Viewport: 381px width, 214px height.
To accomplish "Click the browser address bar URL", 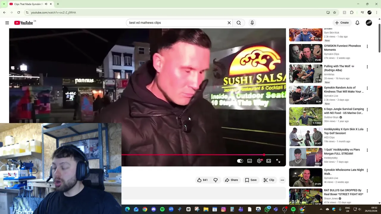I will pyautogui.click(x=54, y=12).
